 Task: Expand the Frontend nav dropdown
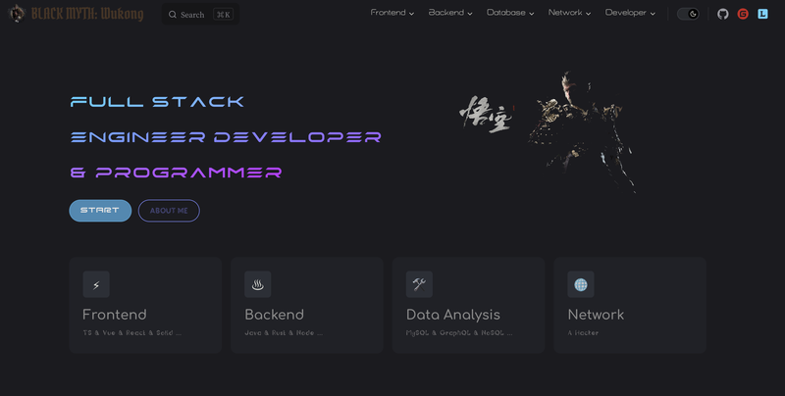(392, 13)
